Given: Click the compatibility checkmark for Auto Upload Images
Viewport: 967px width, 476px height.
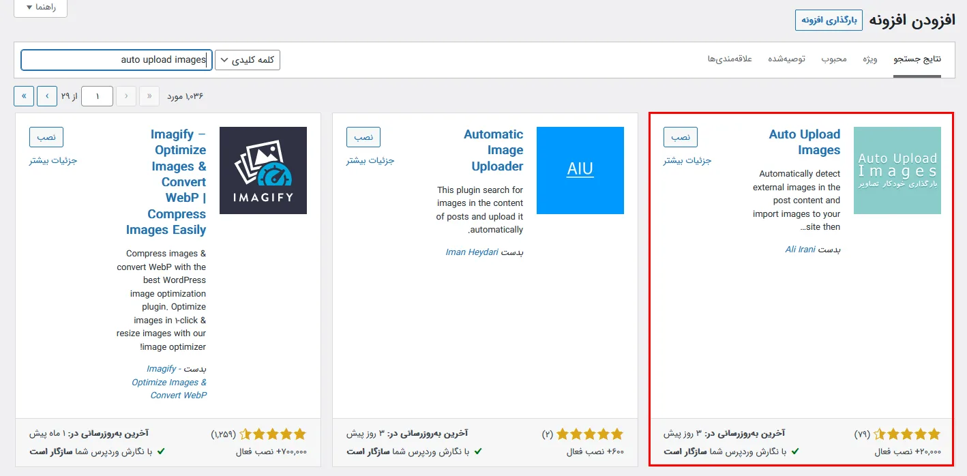Looking at the screenshot, I should [795, 451].
